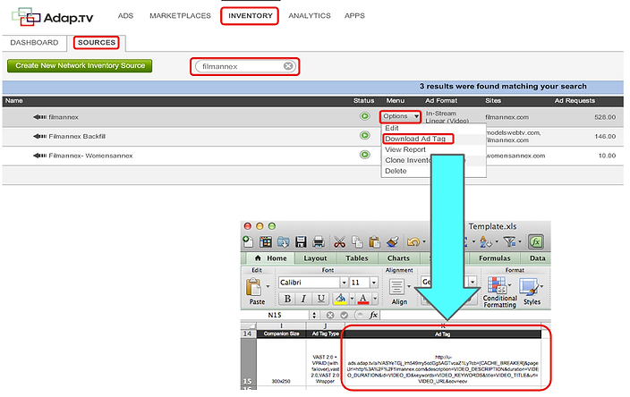Open the Styles gallery

click(x=532, y=291)
